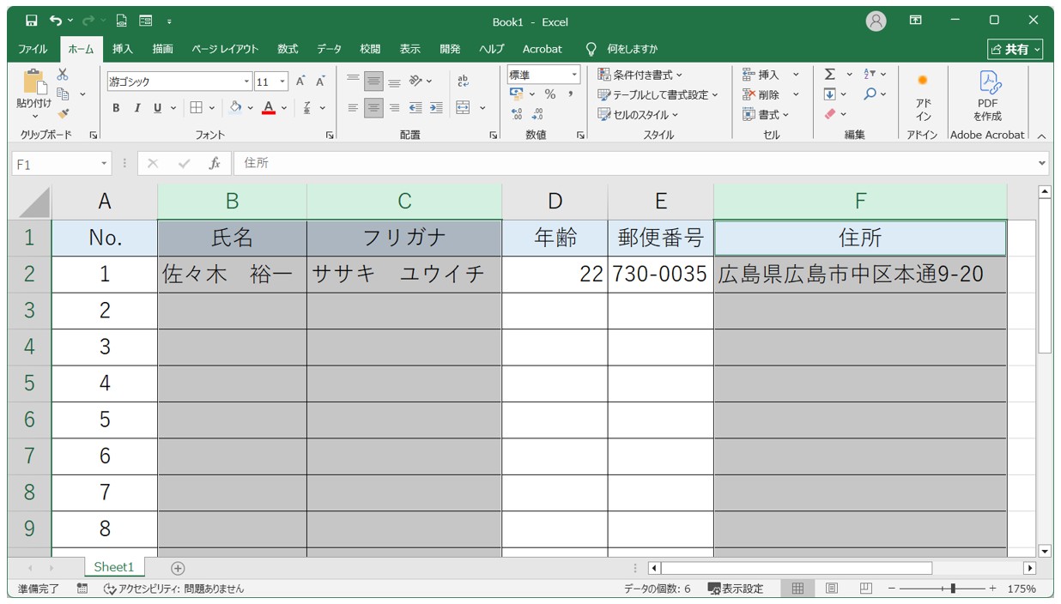Click Increase Decimal icon
Screen dimensions: 1061x604
click(x=516, y=114)
